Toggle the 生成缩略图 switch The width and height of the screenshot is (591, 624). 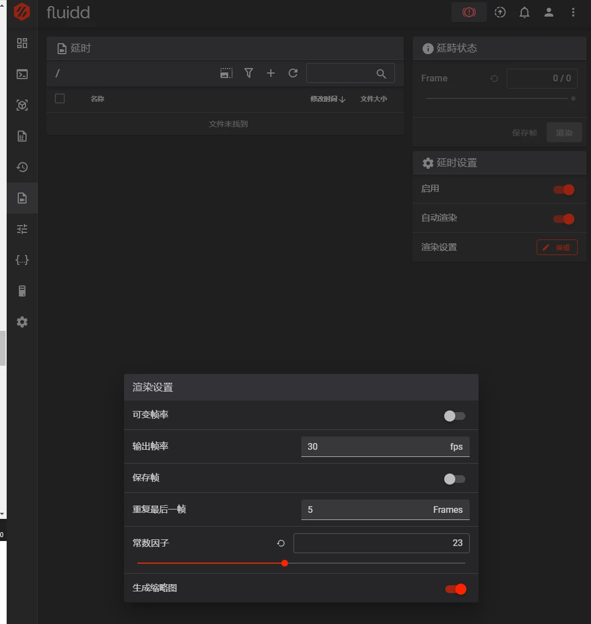click(455, 589)
